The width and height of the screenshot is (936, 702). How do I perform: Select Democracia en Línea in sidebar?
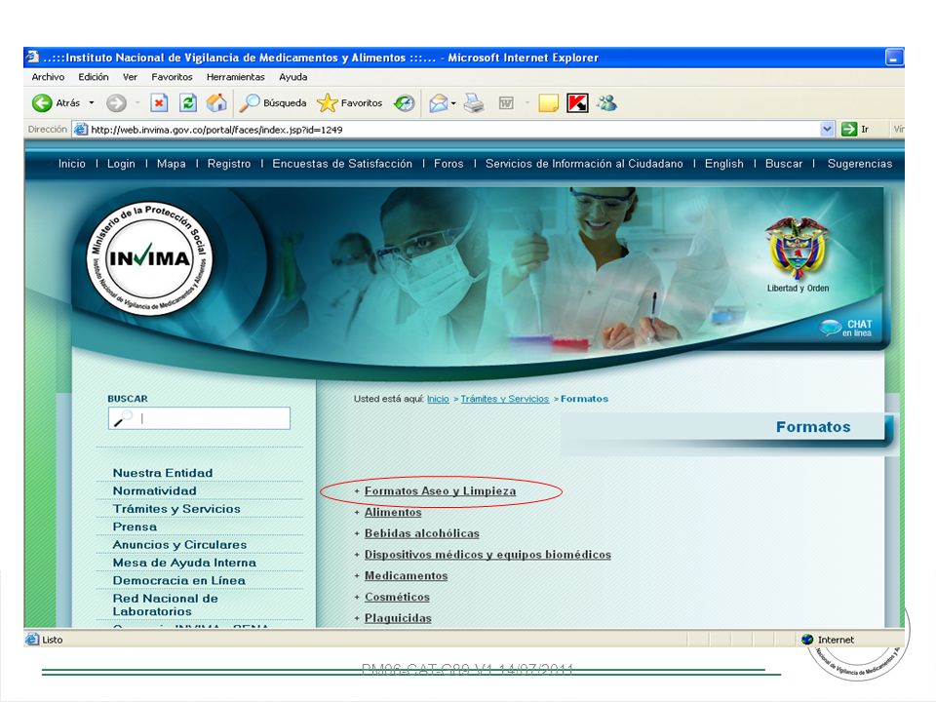(179, 580)
